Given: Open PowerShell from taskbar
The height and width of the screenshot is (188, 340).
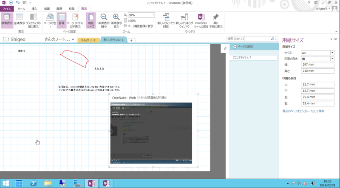Looking at the screenshot, I should coord(33,183).
